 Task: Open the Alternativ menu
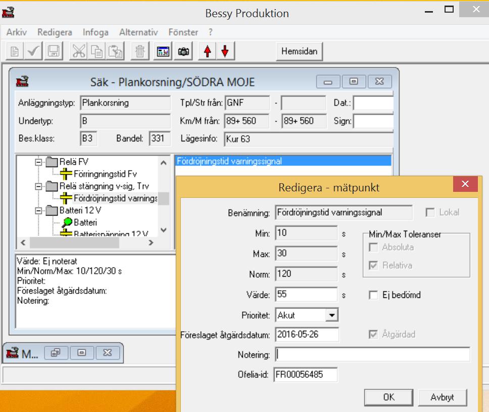(138, 32)
